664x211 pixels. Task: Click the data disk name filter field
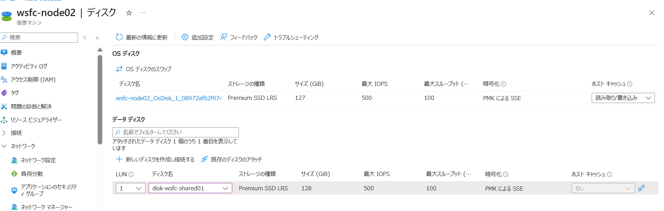[176, 132]
